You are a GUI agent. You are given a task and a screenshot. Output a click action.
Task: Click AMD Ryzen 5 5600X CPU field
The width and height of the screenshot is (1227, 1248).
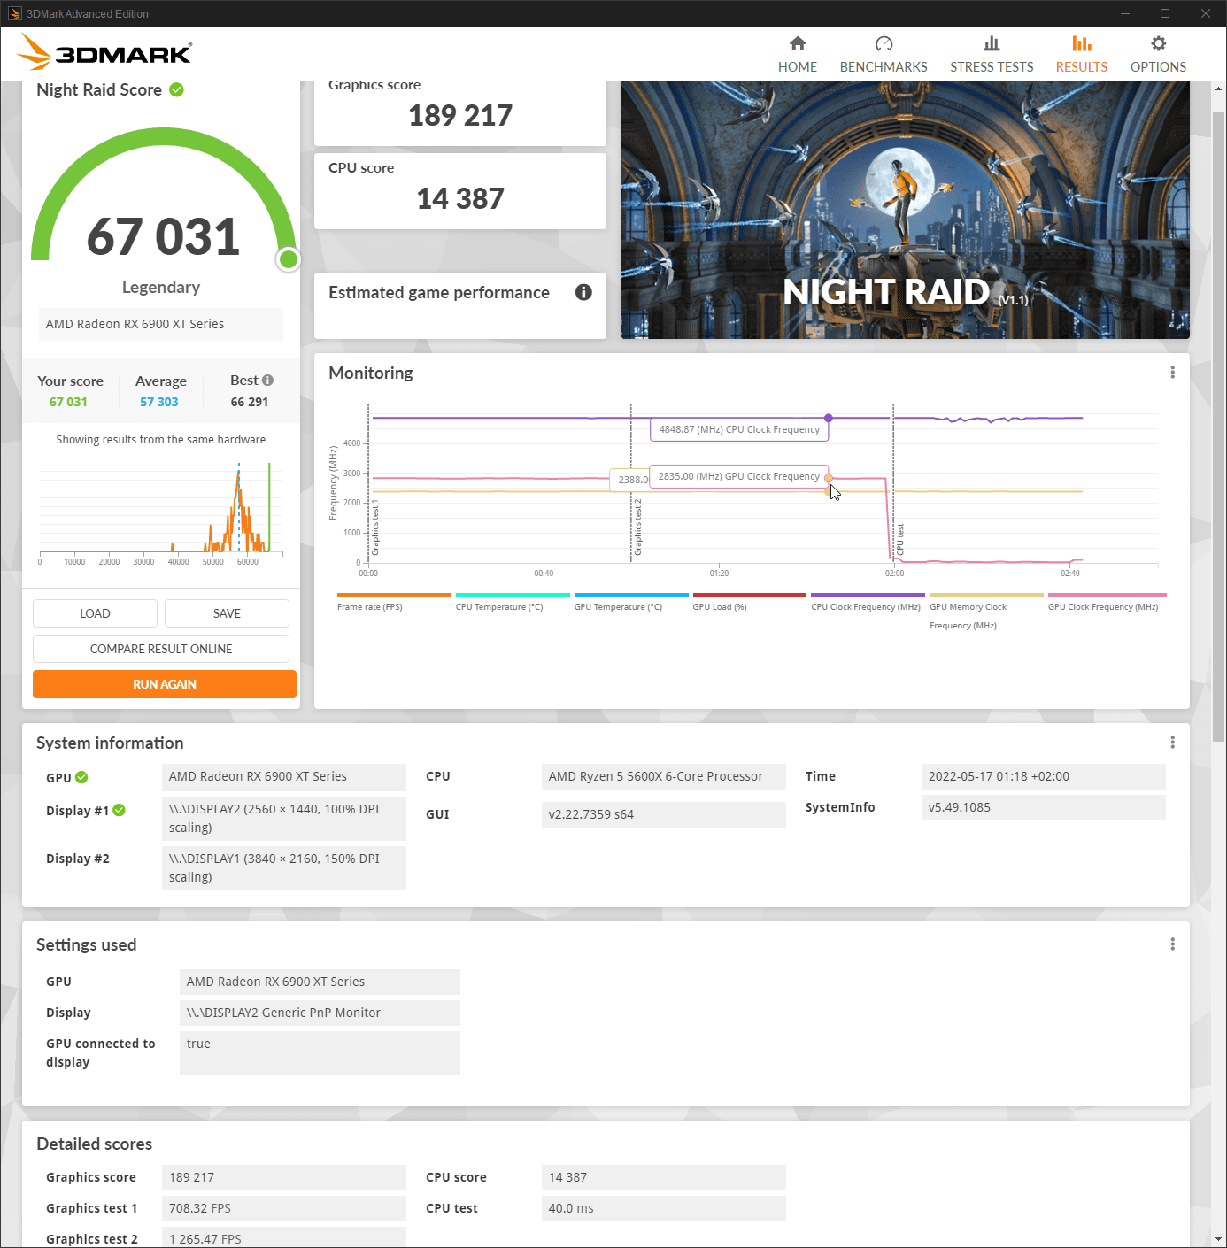pos(664,776)
